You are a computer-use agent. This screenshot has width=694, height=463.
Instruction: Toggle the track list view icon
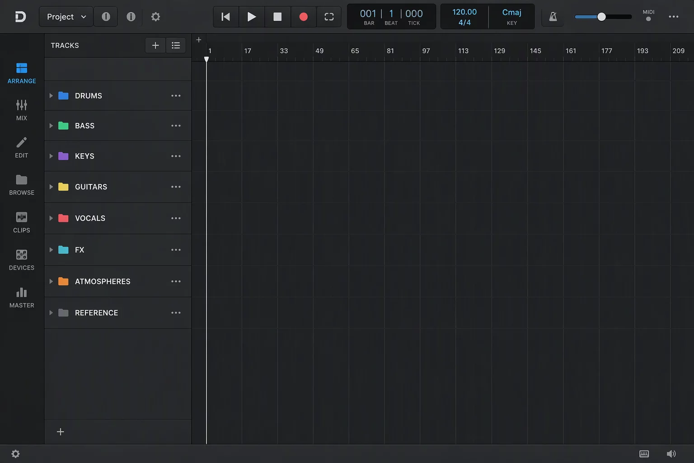[x=176, y=45]
